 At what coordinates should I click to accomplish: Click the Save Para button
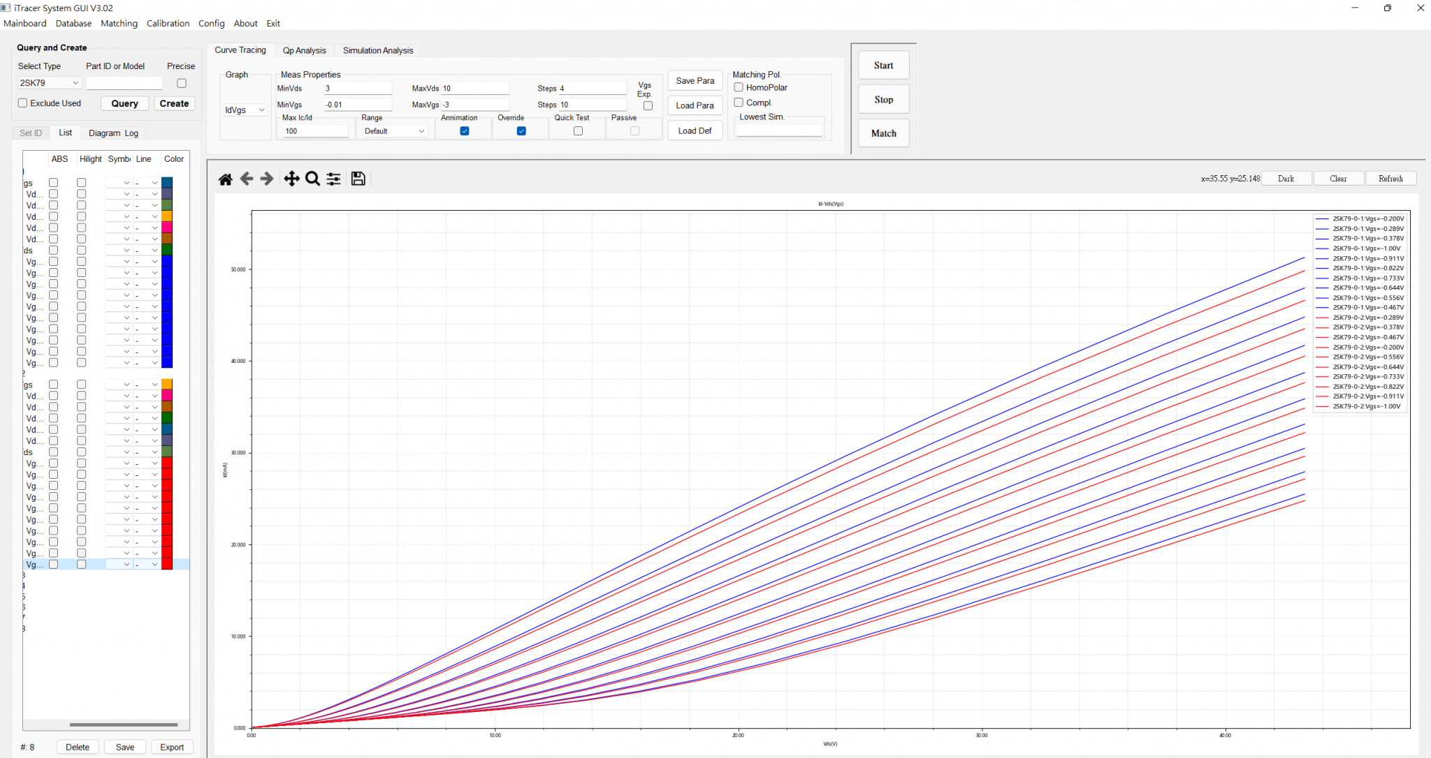coord(695,81)
